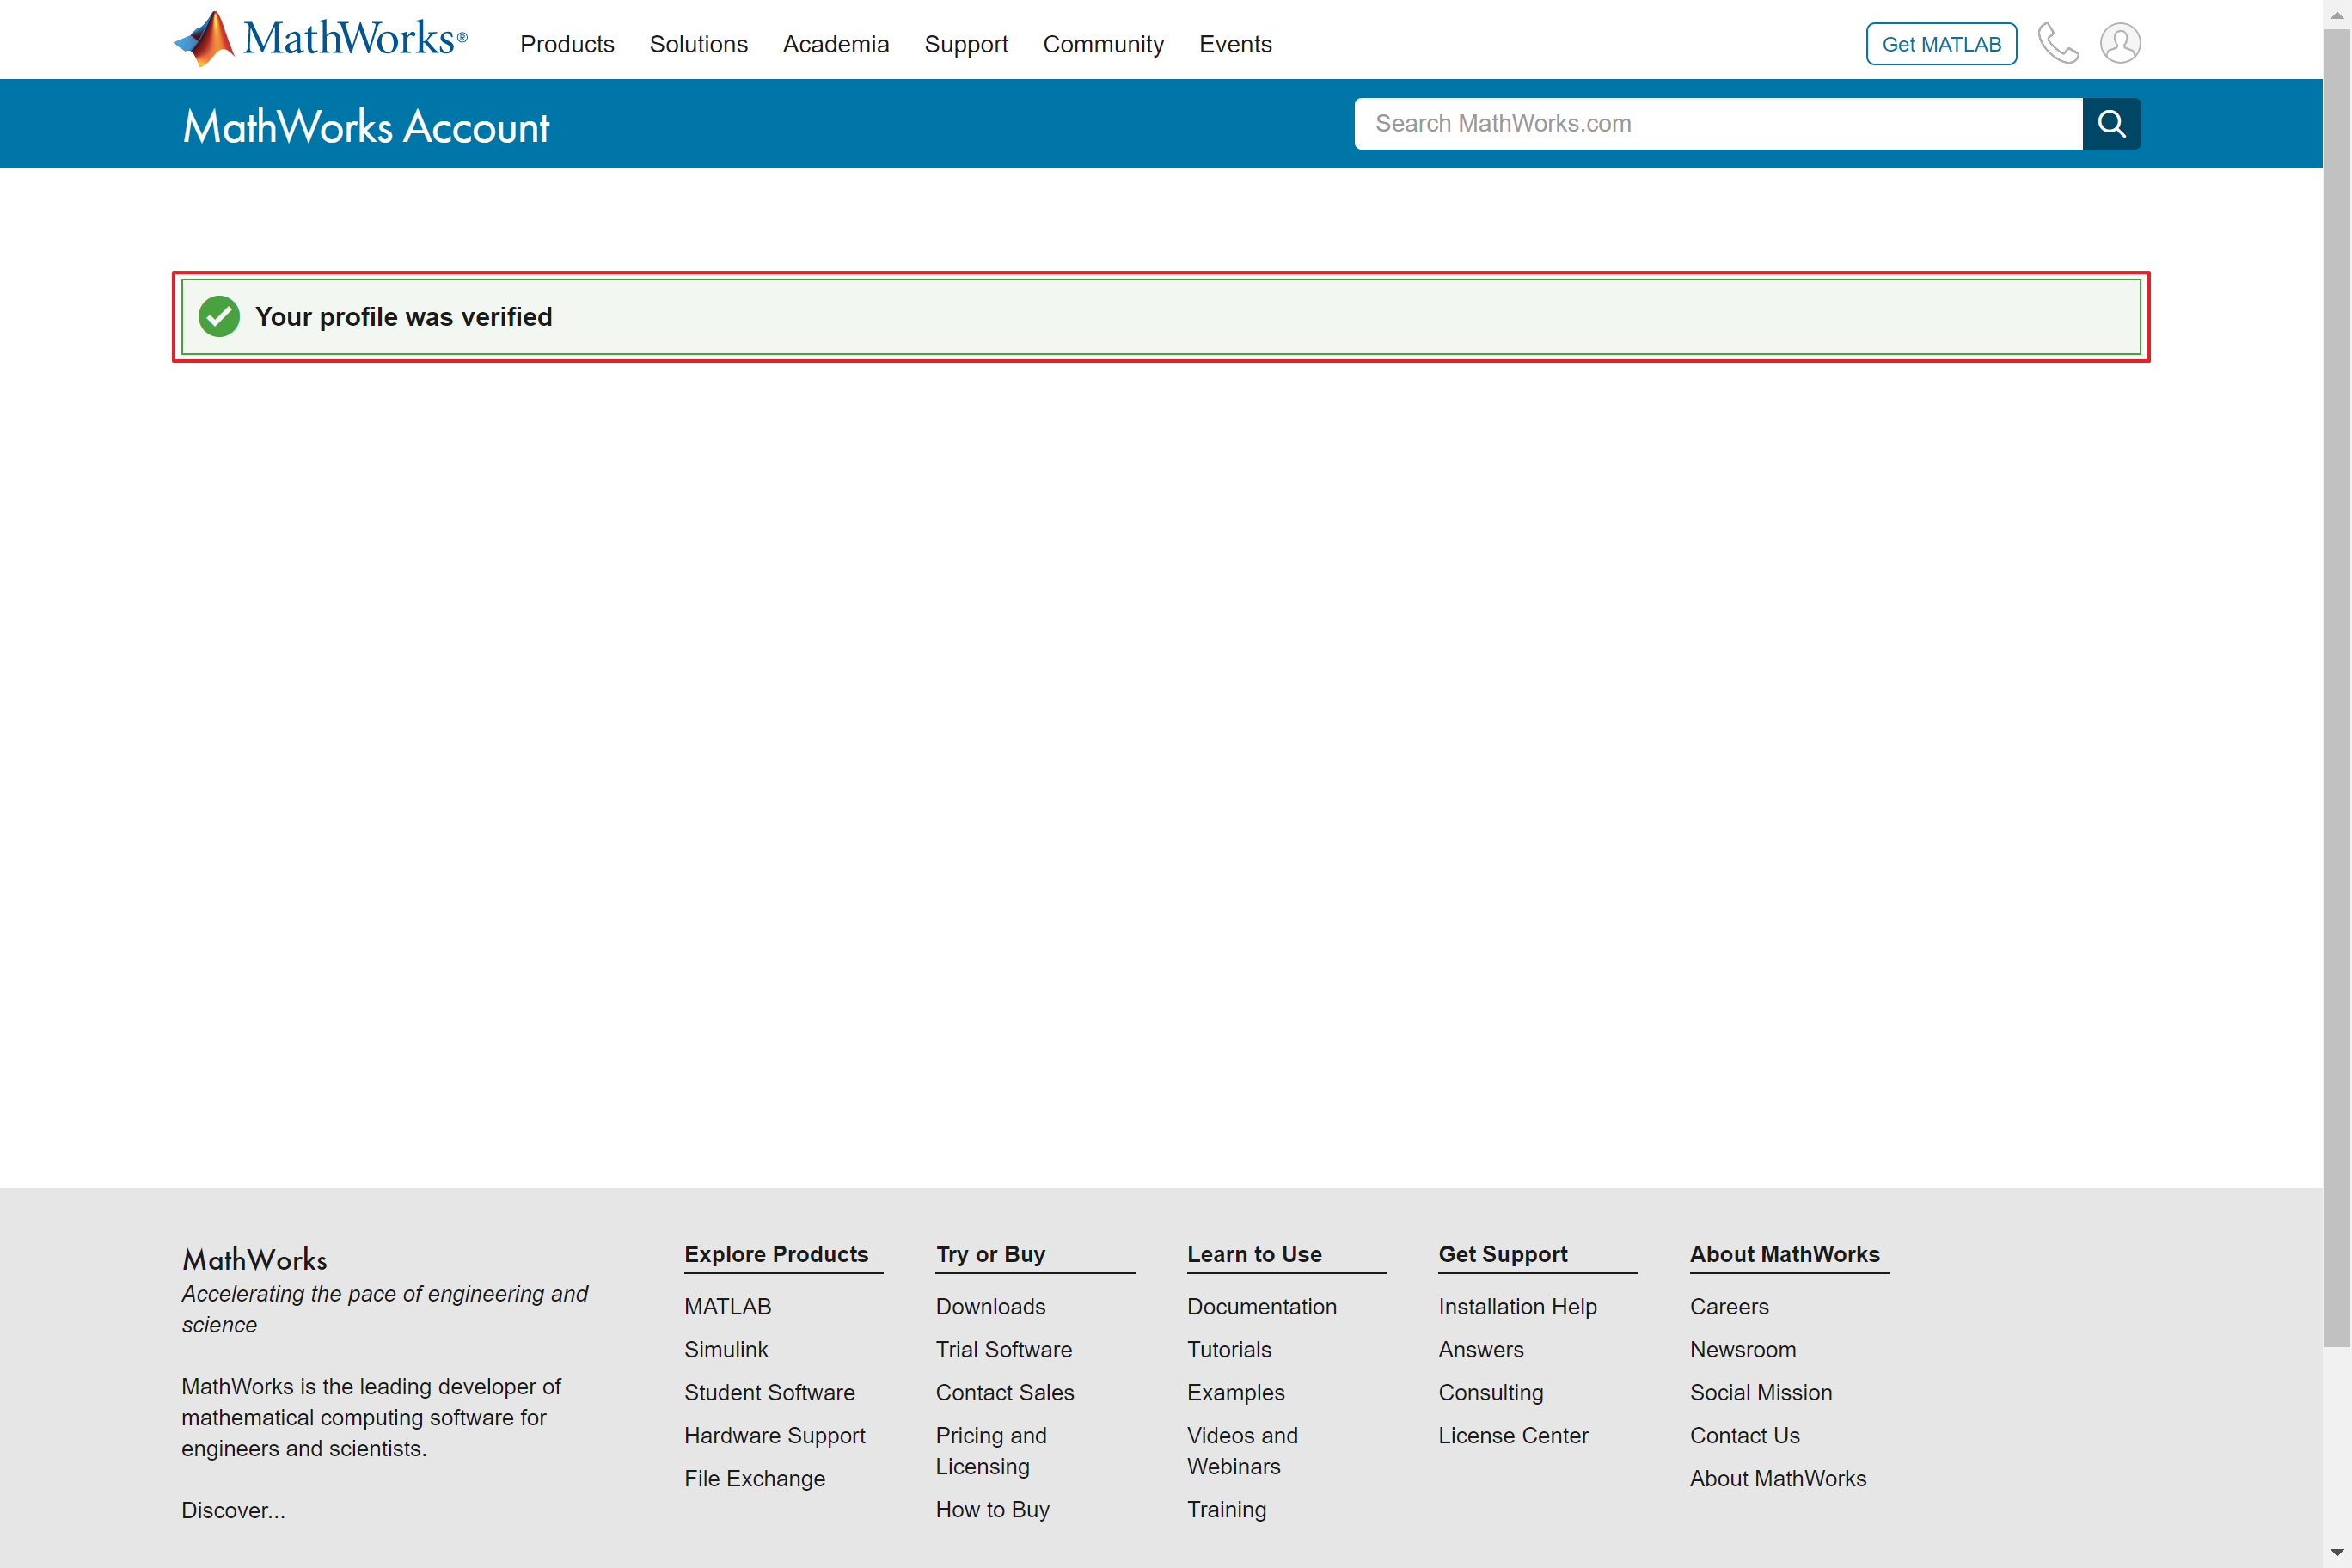Open the Solutions menu
Image resolution: width=2352 pixels, height=1568 pixels.
tap(698, 44)
